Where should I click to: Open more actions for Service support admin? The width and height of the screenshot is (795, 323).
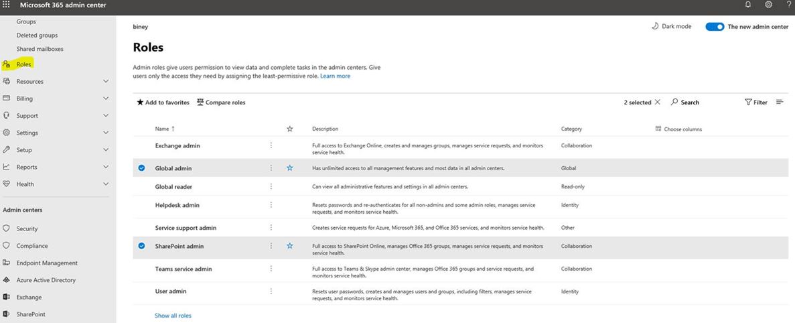point(271,228)
